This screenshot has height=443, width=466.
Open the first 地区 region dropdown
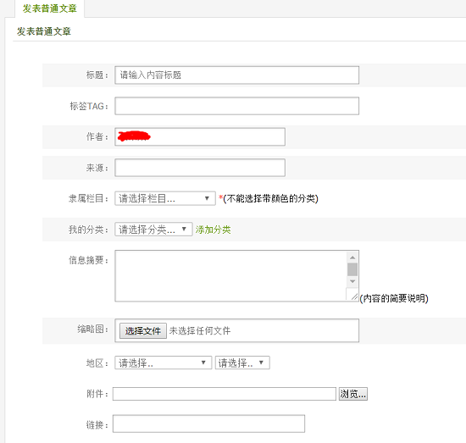(x=164, y=363)
